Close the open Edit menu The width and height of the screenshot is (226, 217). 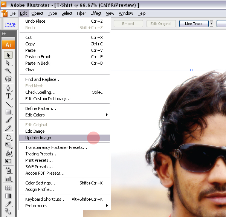click(23, 13)
